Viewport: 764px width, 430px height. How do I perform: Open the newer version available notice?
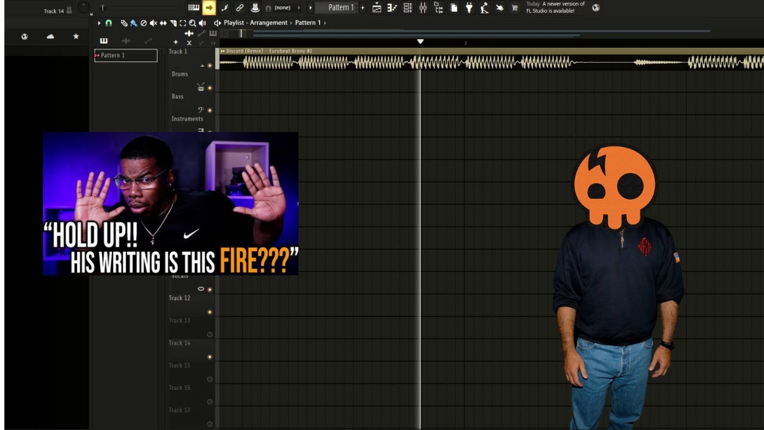tap(555, 7)
